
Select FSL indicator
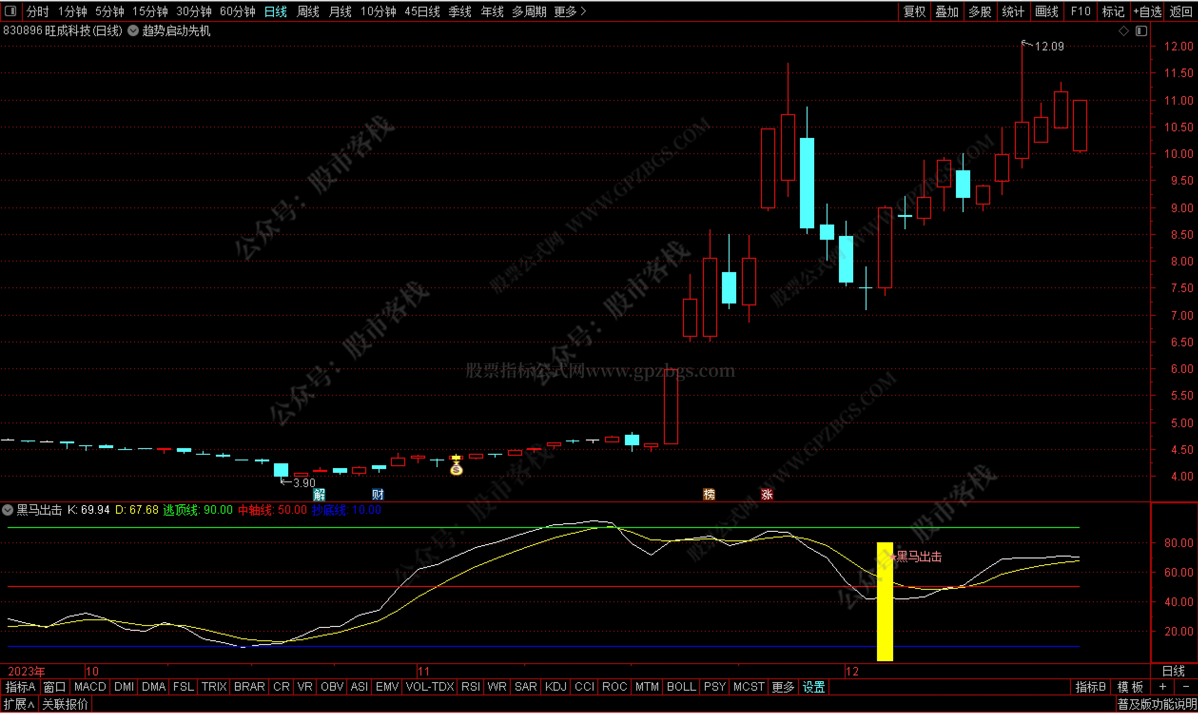click(x=183, y=686)
